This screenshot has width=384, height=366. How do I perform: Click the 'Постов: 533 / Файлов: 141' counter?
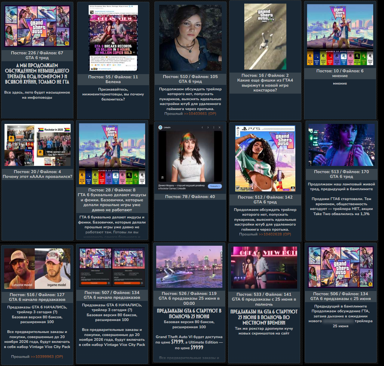click(x=264, y=294)
